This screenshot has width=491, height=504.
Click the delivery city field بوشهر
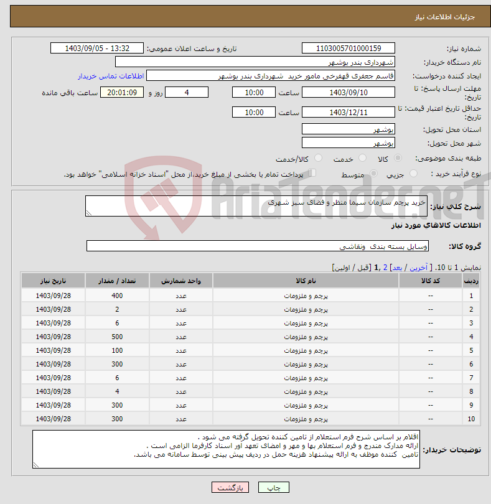(x=348, y=142)
